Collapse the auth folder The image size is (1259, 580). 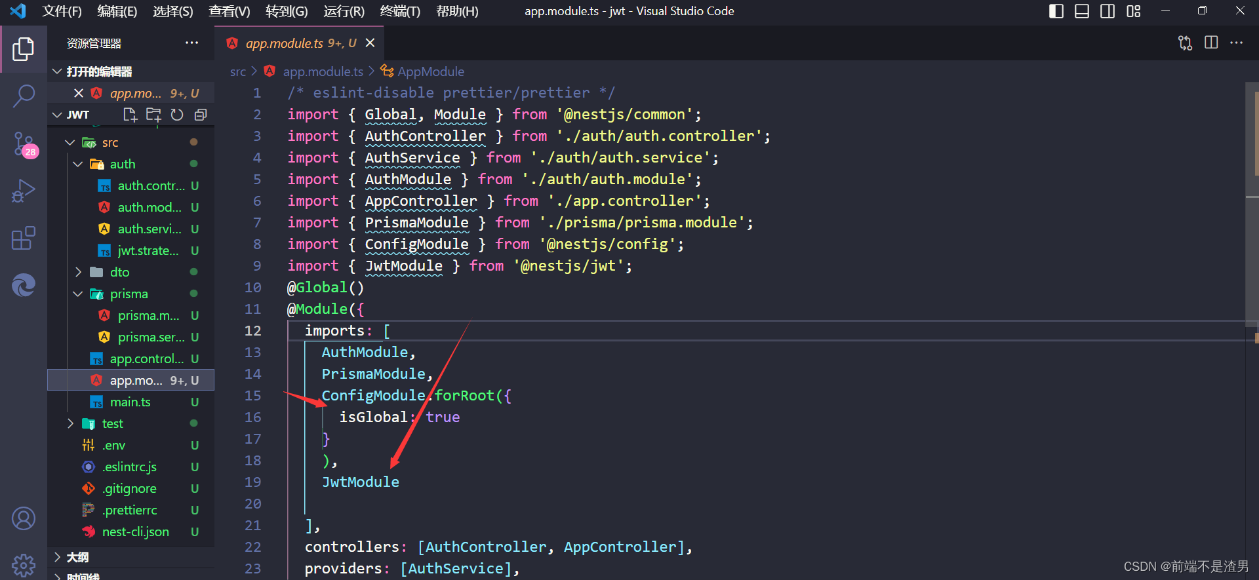click(77, 164)
